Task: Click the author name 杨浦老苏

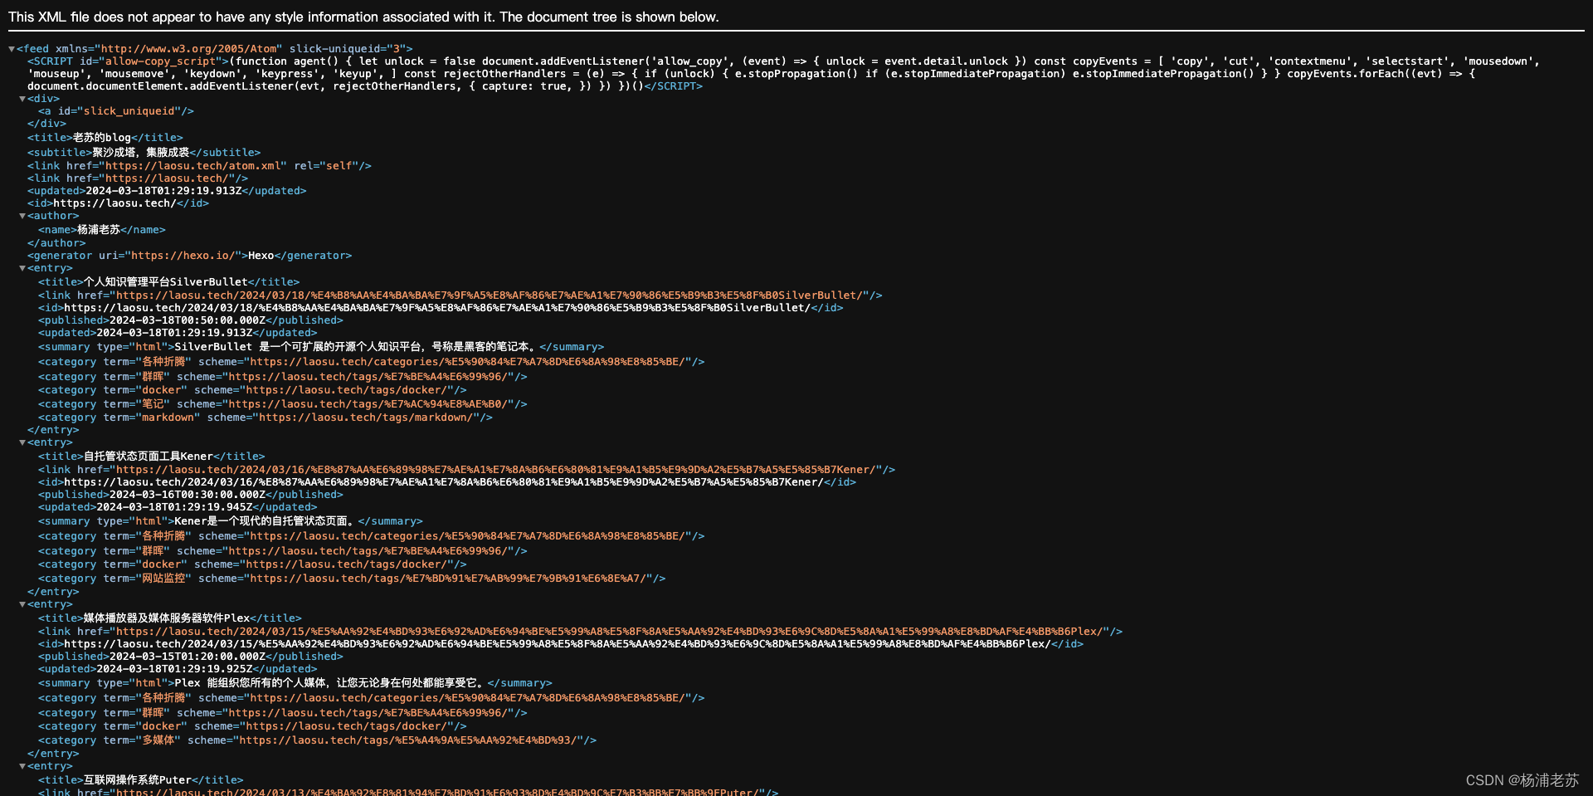Action: coord(99,230)
